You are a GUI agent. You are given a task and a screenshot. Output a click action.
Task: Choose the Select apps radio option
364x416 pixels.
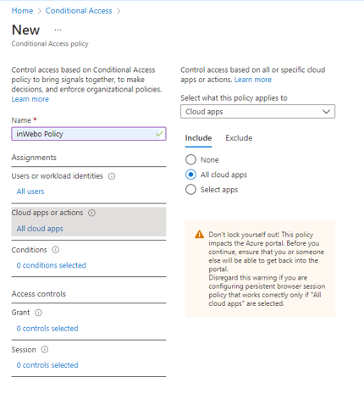[x=190, y=190]
